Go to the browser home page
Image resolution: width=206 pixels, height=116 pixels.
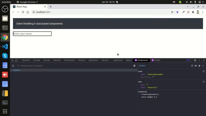click(x=28, y=12)
